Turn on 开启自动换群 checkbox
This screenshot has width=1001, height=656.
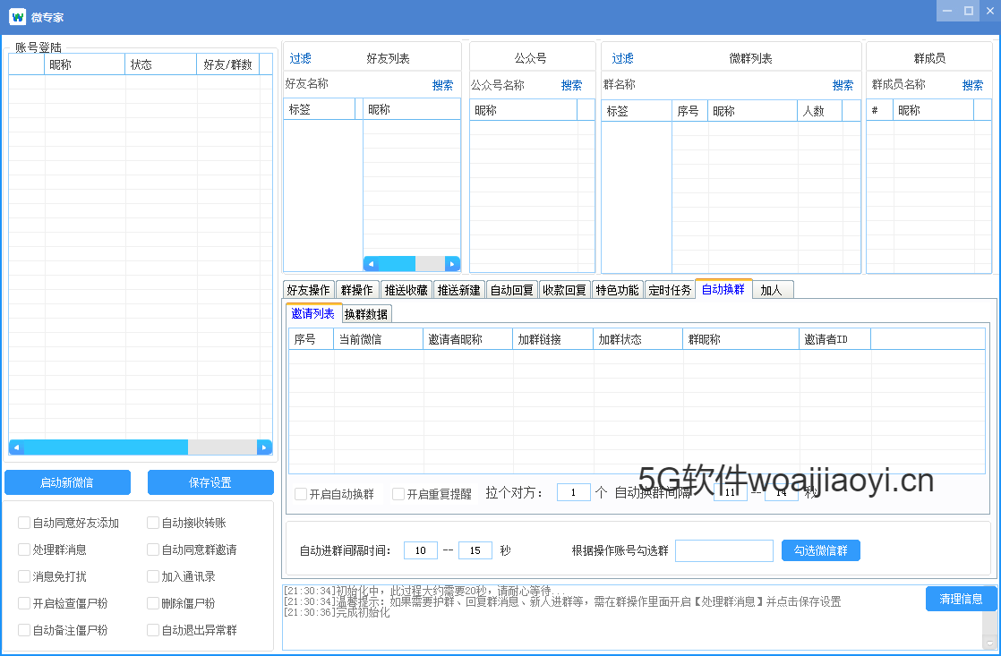(301, 494)
